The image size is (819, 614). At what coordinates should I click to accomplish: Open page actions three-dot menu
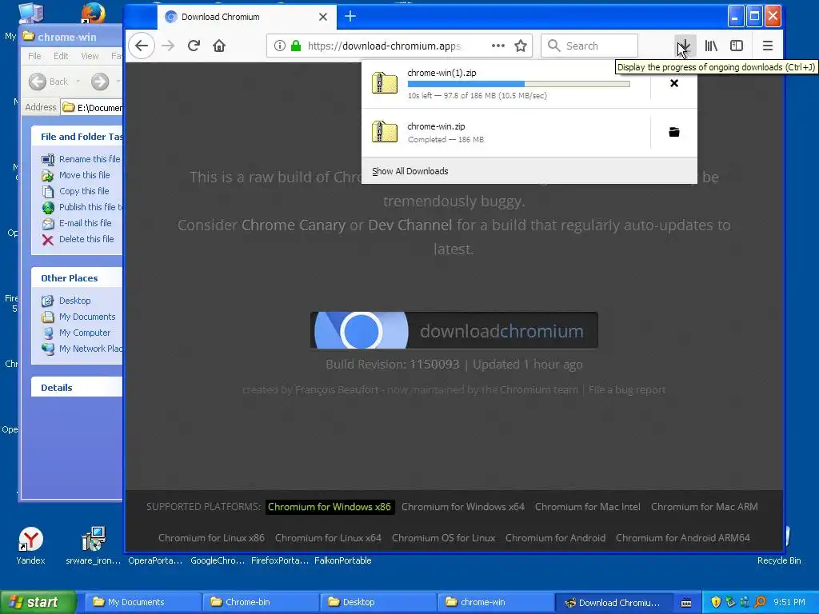pos(498,46)
